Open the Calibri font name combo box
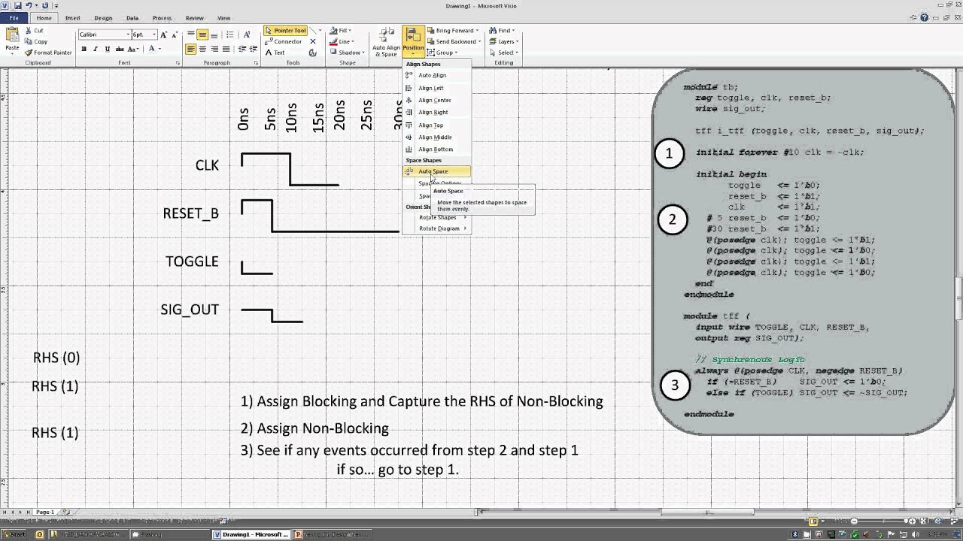This screenshot has height=541, width=963. pyautogui.click(x=104, y=35)
